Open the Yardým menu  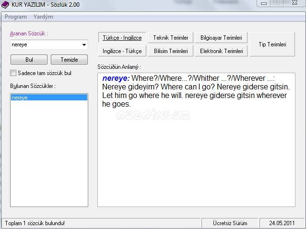tap(43, 17)
